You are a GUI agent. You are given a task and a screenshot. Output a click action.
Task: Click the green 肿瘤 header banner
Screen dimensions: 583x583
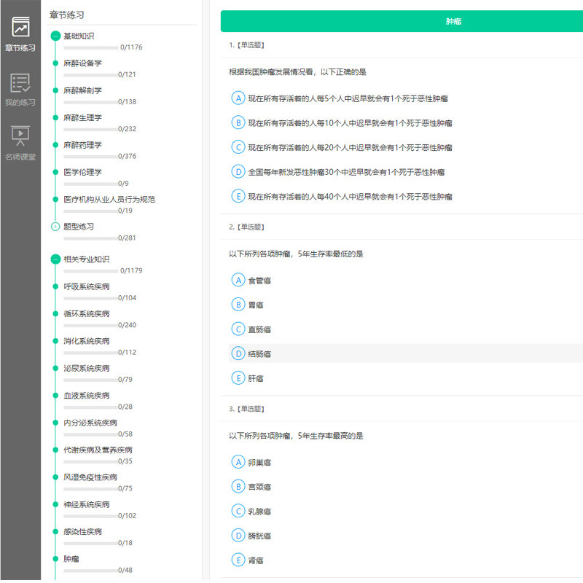pyautogui.click(x=402, y=21)
